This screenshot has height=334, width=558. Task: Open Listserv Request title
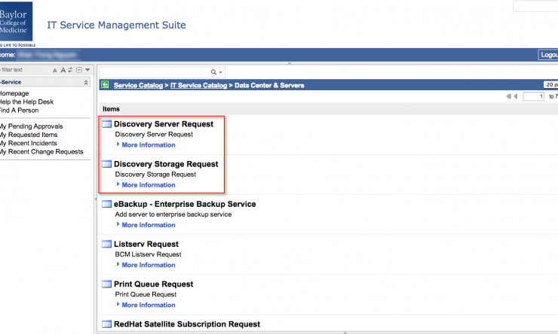[x=146, y=244]
